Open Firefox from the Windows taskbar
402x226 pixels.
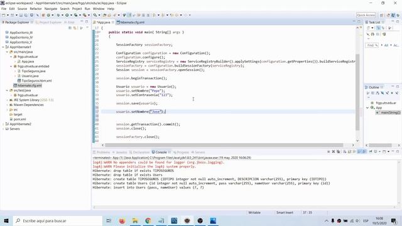pos(122,220)
